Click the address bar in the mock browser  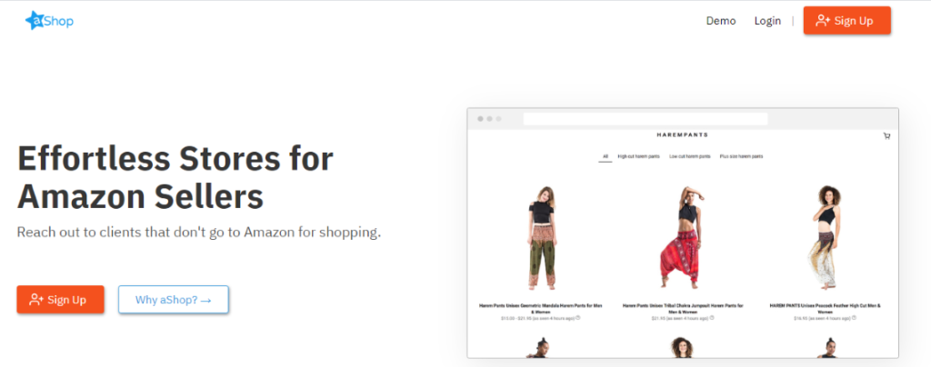tap(646, 119)
